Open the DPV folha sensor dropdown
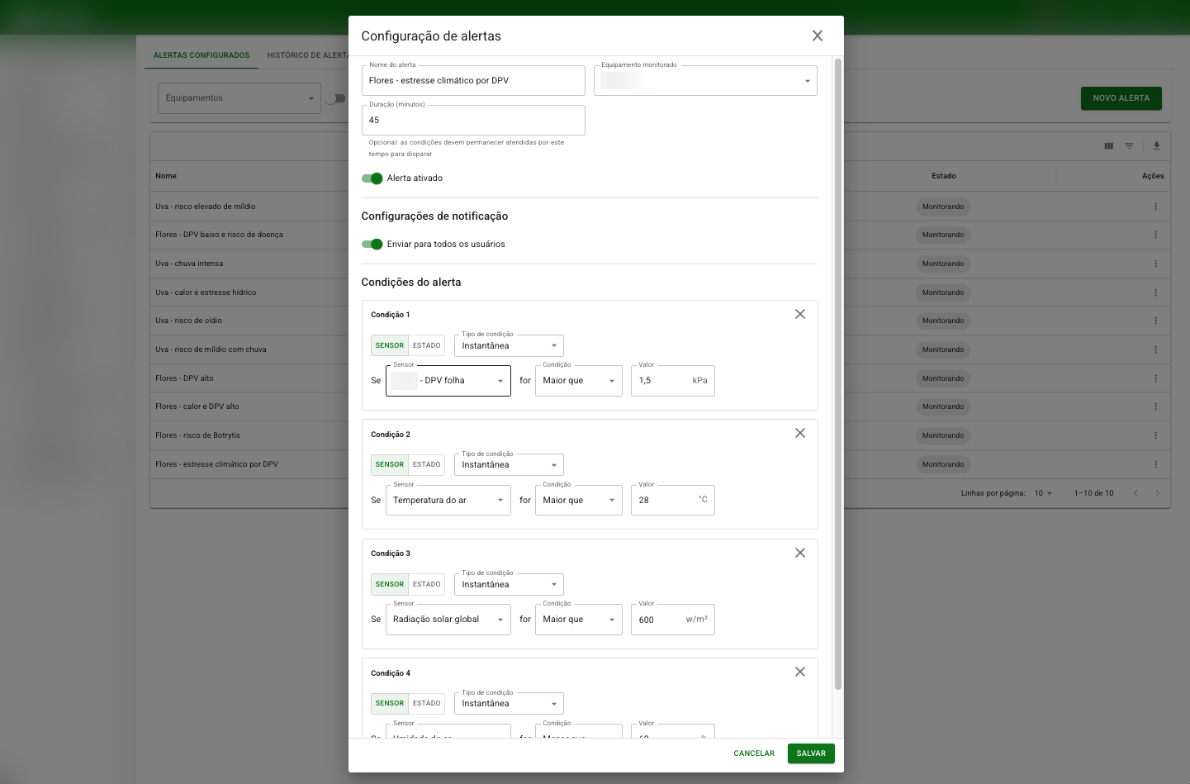The image size is (1190, 784). click(448, 381)
